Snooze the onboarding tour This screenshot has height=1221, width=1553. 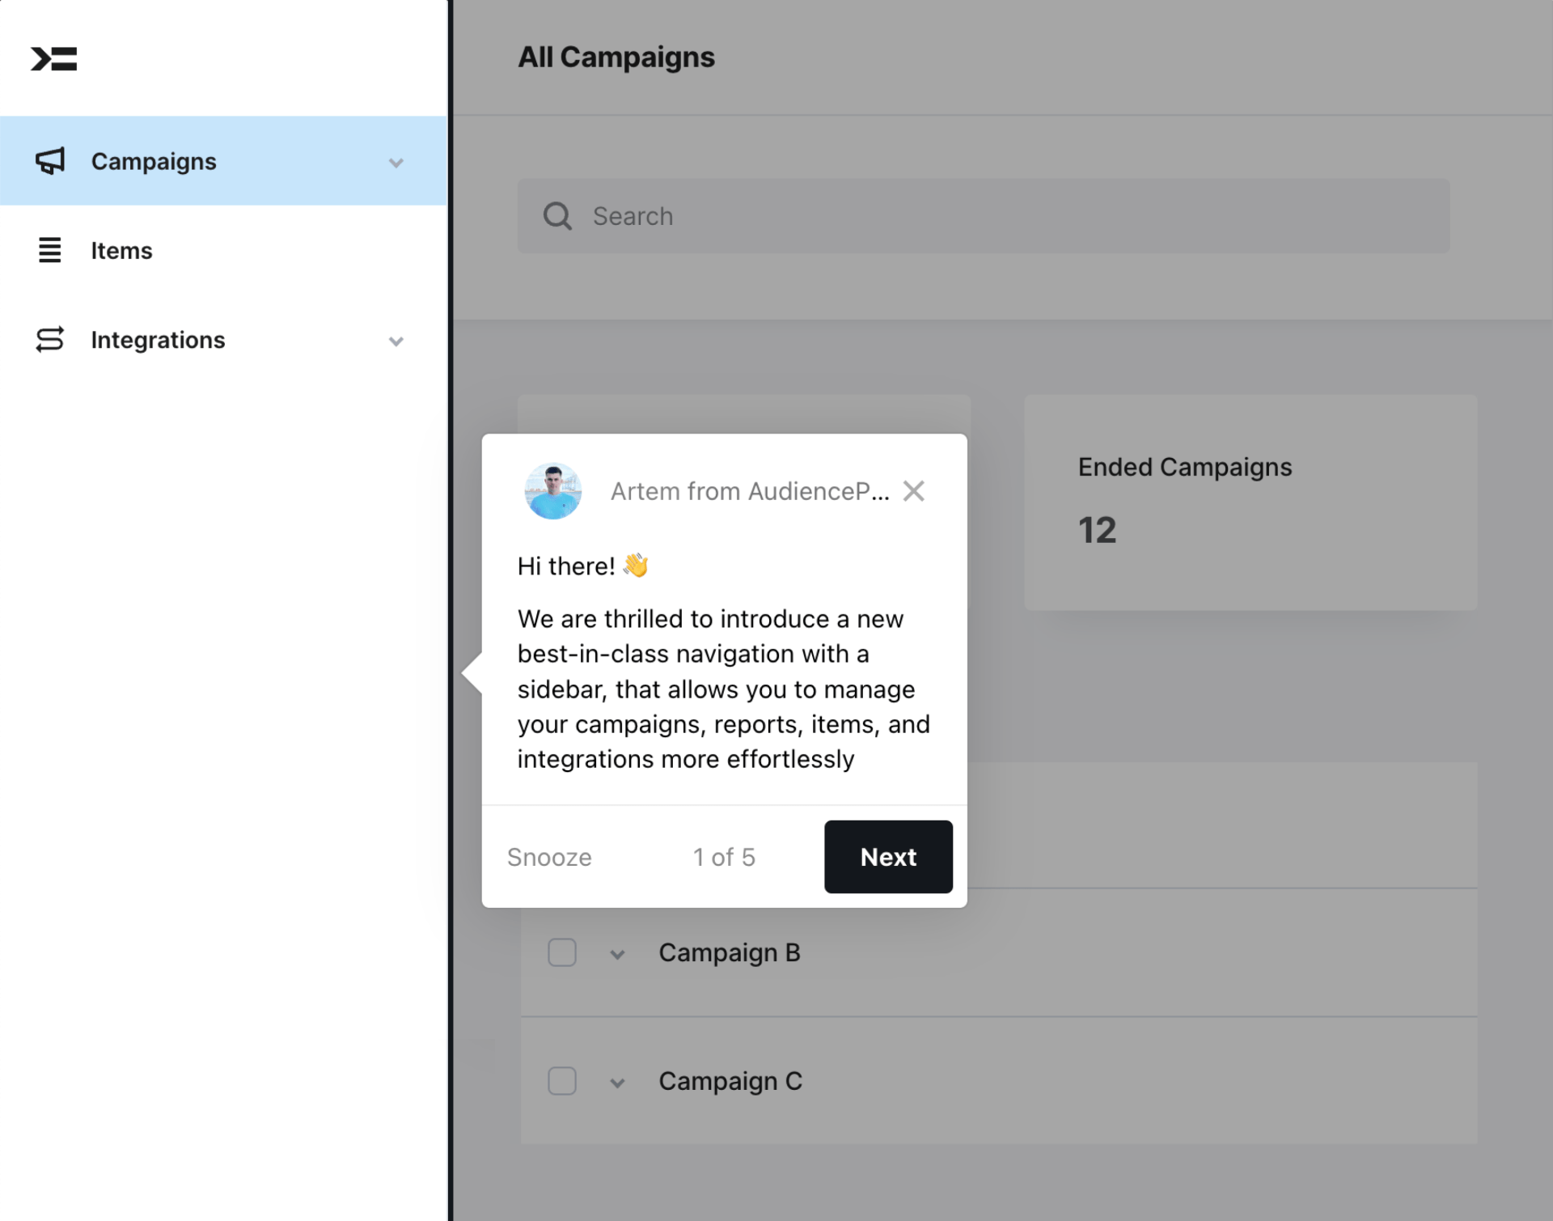tap(549, 857)
